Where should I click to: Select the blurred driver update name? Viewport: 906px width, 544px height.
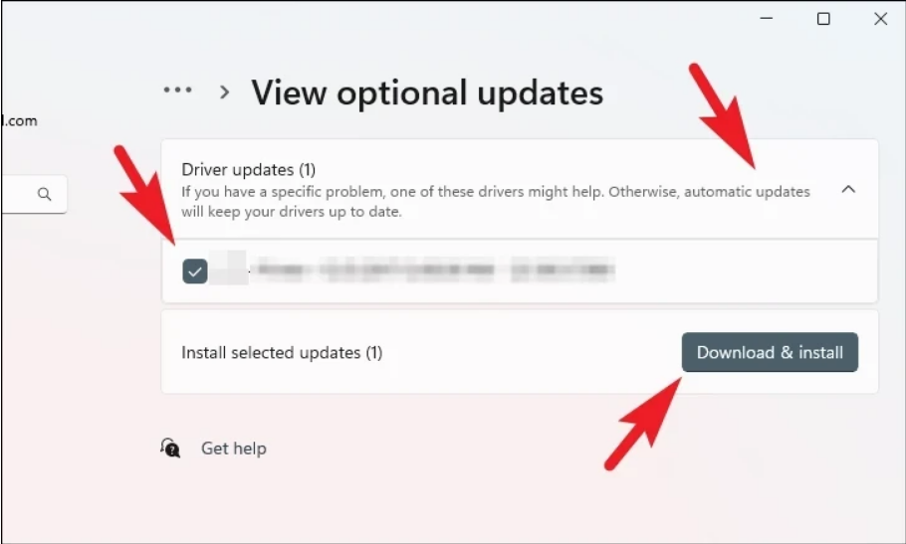(432, 270)
